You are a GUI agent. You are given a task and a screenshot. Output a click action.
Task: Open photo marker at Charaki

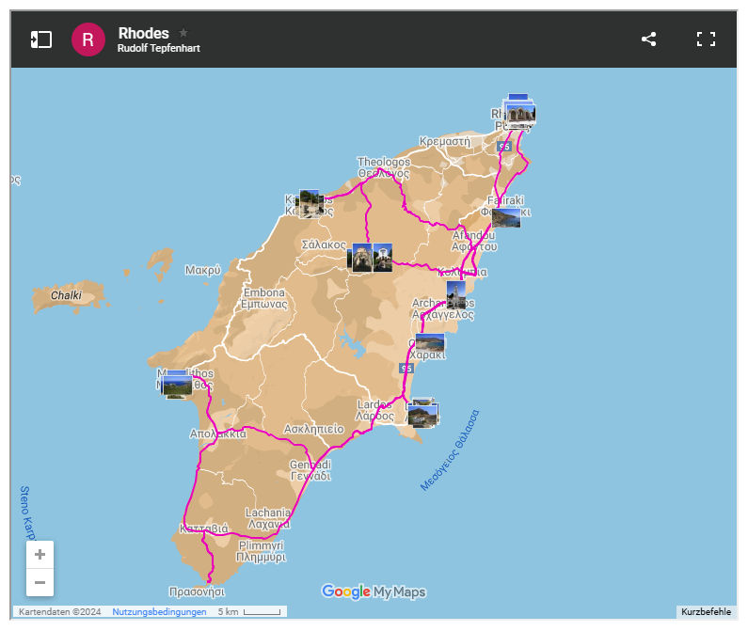(430, 343)
